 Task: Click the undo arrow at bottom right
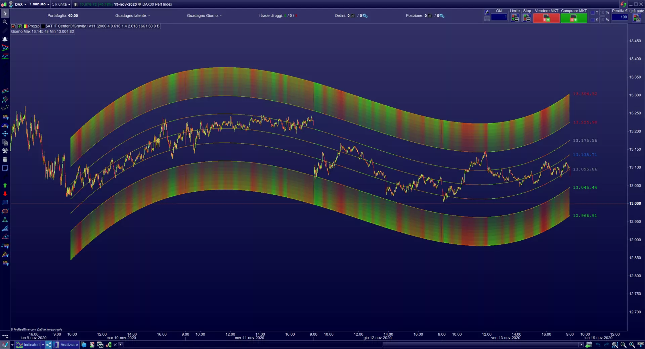(x=598, y=345)
